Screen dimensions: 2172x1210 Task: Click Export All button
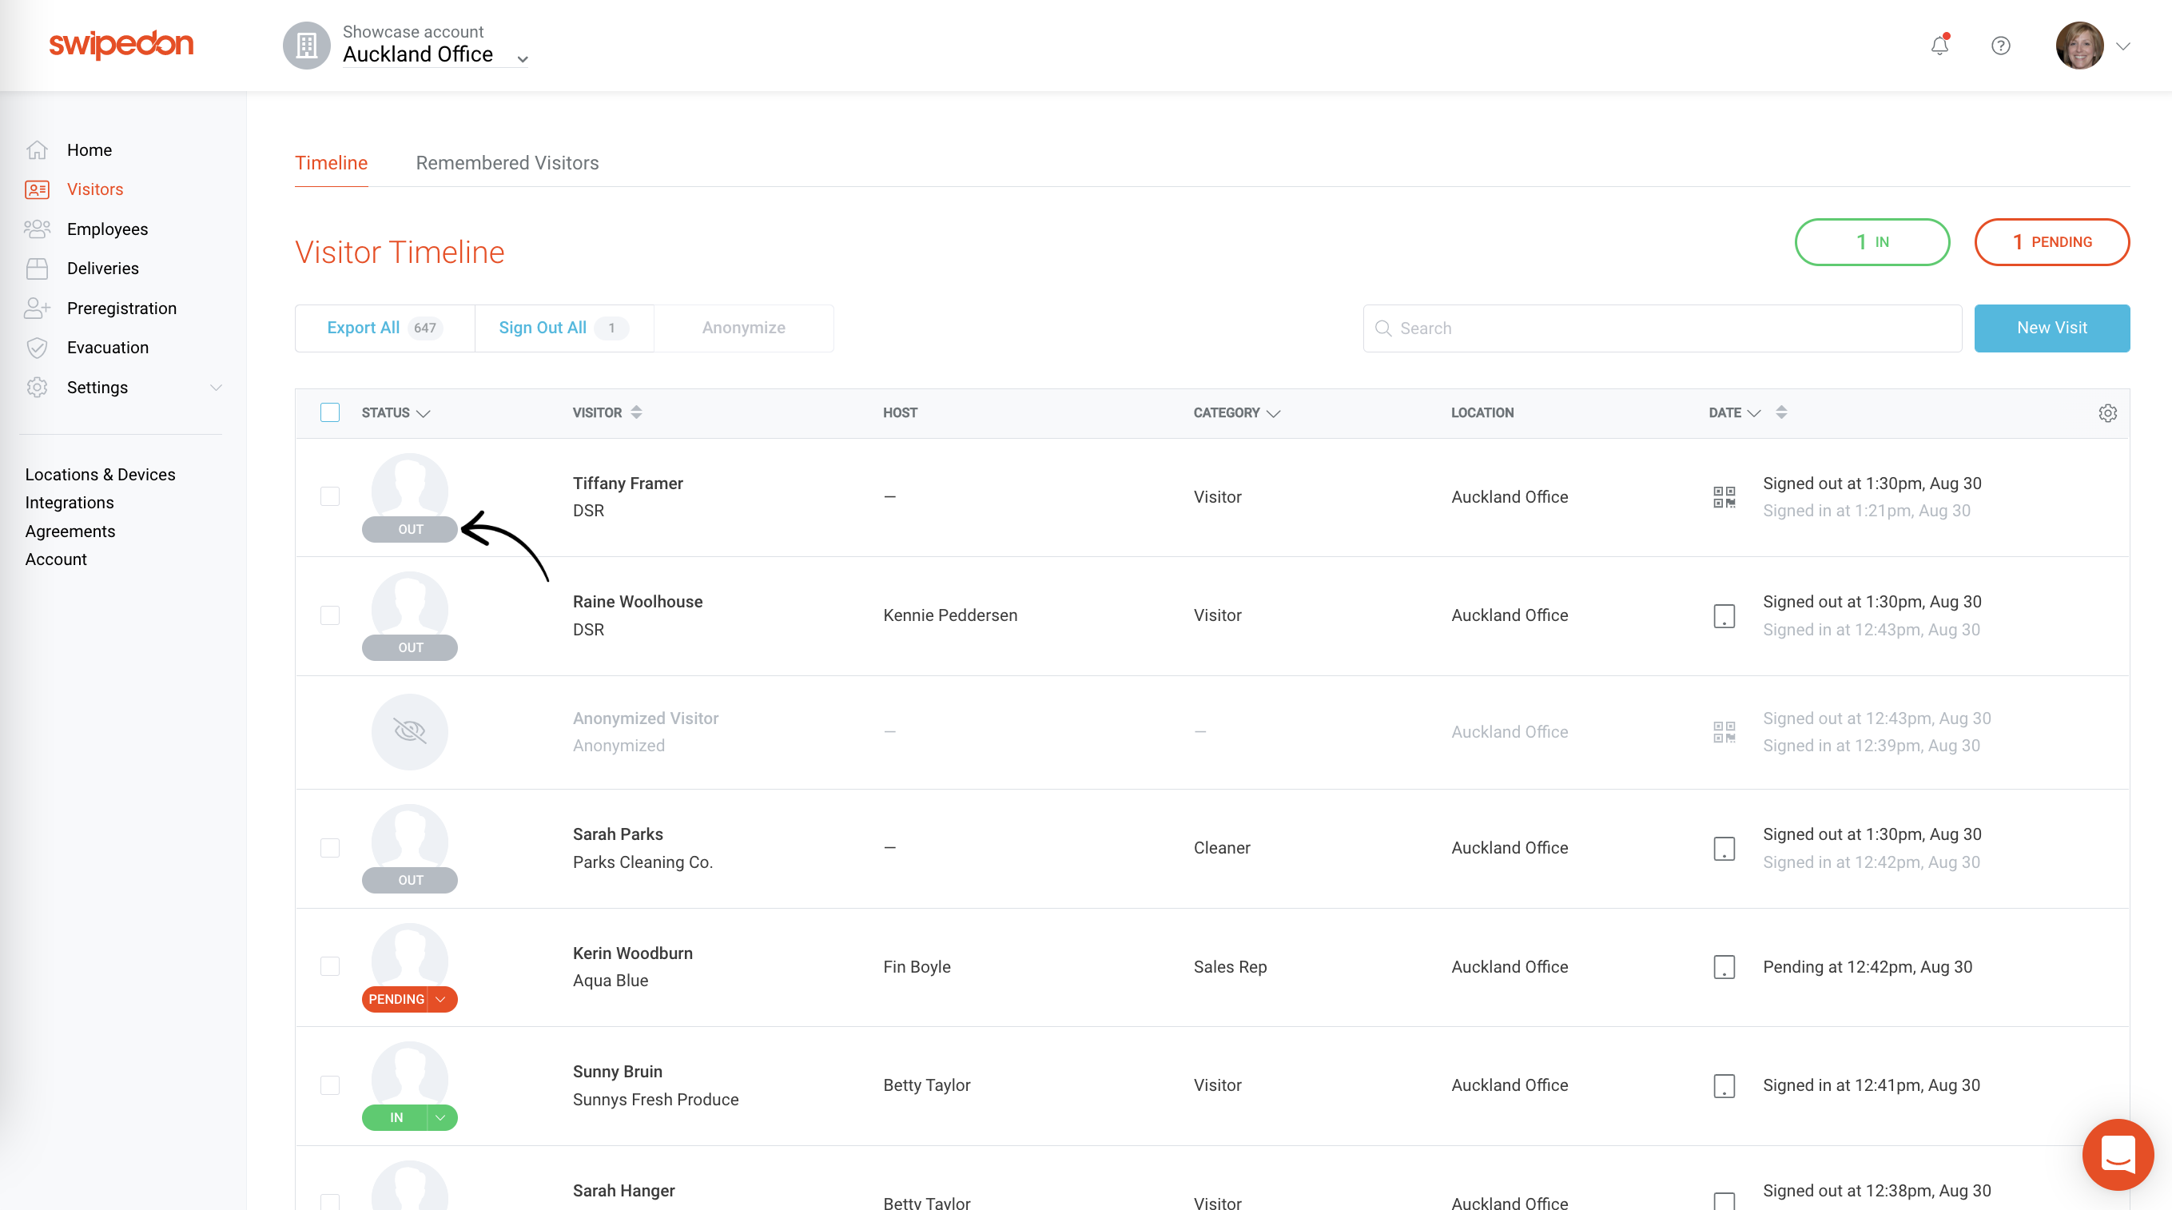384,328
